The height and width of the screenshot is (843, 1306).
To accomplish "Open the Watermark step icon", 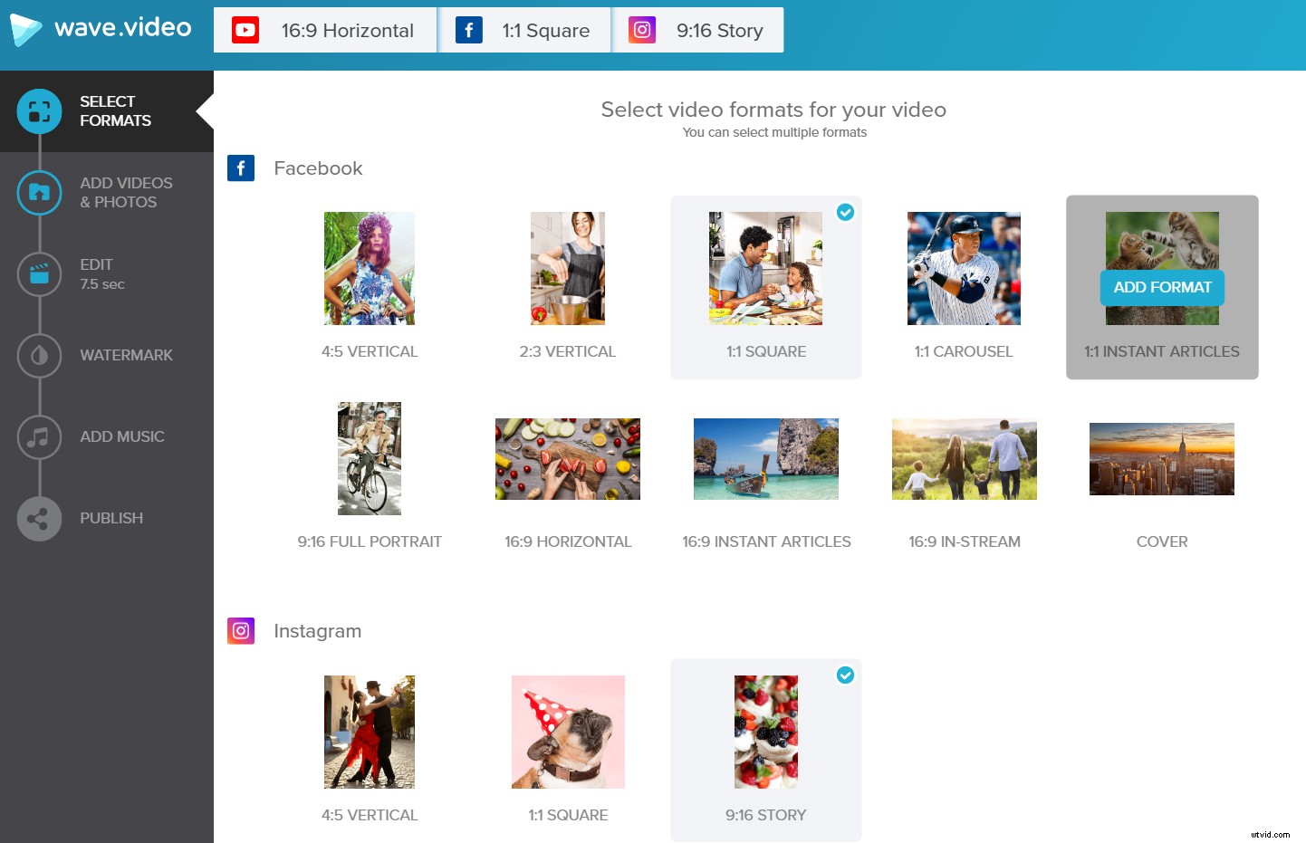I will coord(38,355).
